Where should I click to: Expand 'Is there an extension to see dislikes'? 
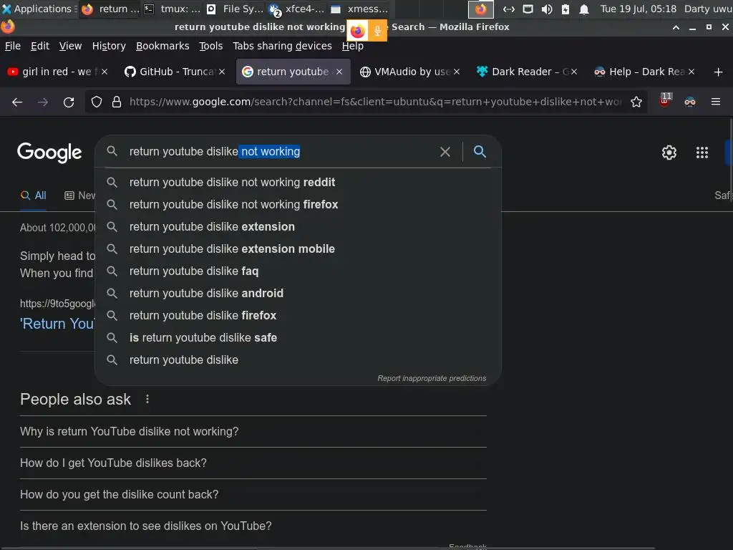click(x=253, y=526)
